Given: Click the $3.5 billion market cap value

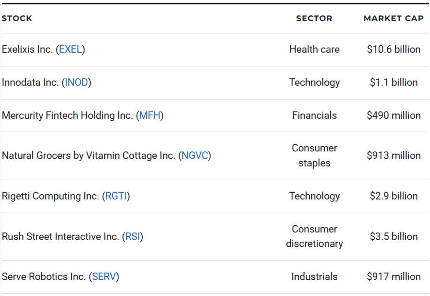Looking at the screenshot, I should pos(393,237).
